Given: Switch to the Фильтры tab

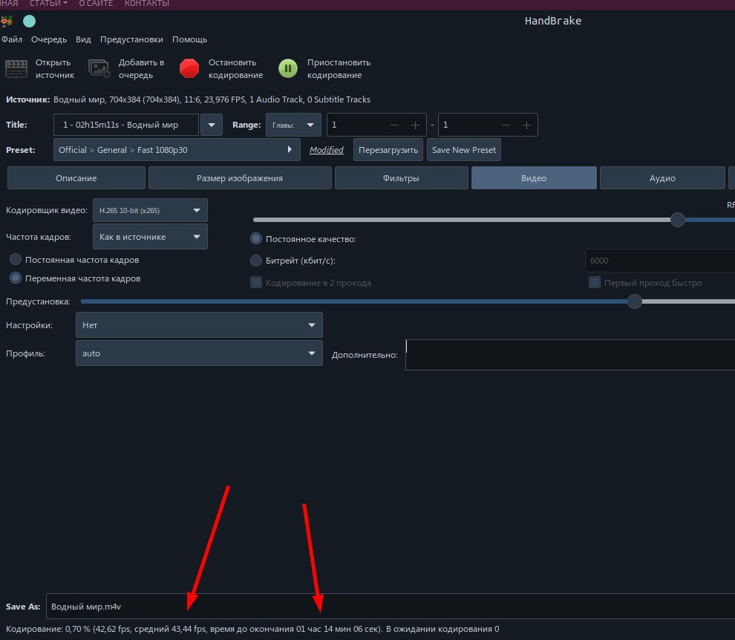Looking at the screenshot, I should tap(401, 178).
